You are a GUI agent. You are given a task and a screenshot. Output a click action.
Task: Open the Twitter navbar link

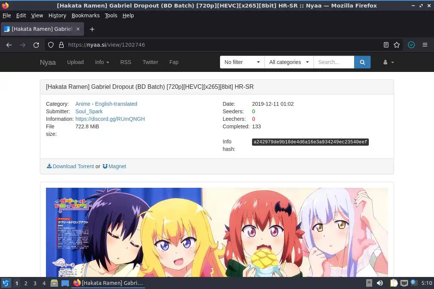point(150,62)
